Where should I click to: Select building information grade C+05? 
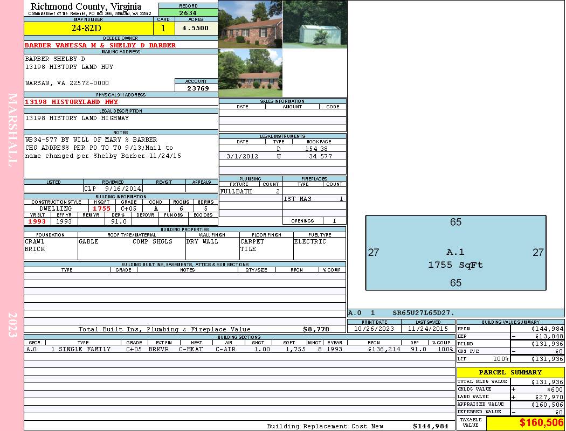pos(128,208)
